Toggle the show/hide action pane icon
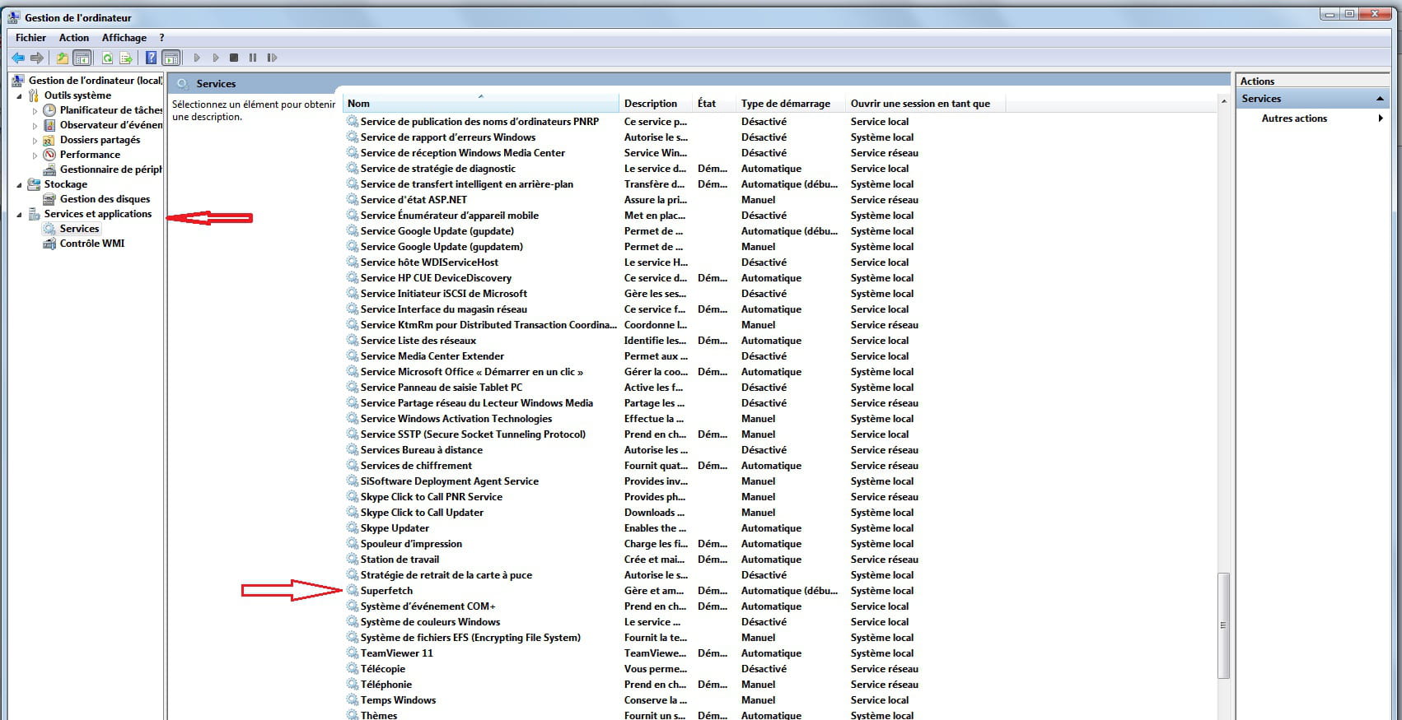Viewport: 1402px width, 720px height. [171, 58]
